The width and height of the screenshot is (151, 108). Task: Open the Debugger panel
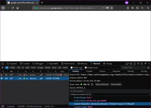(38, 64)
